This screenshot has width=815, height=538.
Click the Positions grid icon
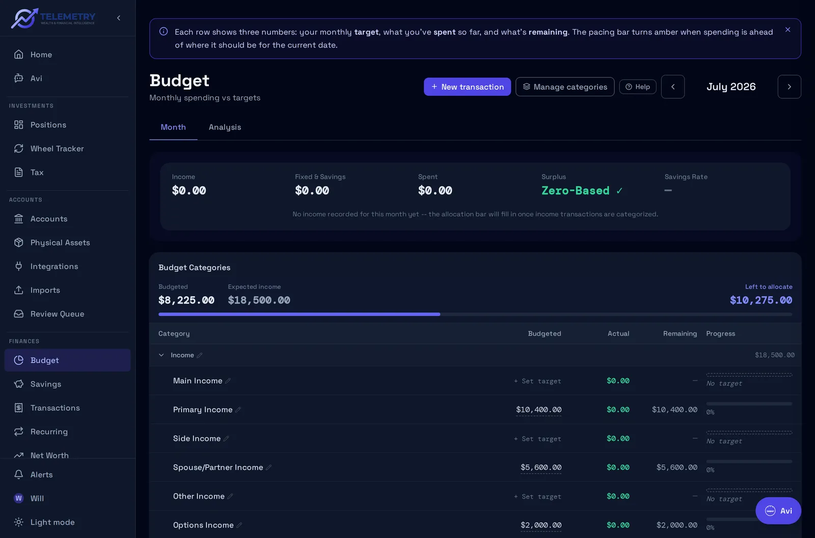point(19,125)
